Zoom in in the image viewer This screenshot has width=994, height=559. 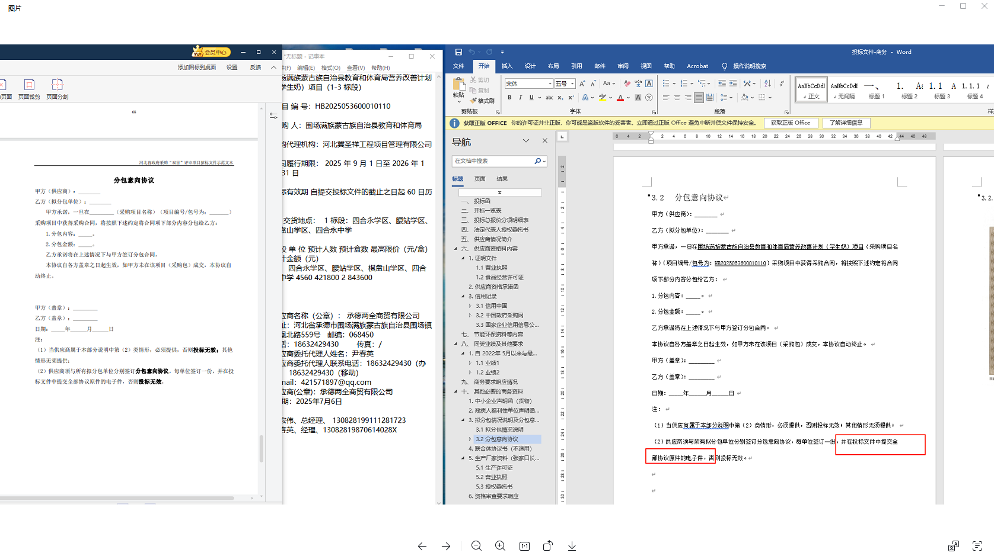pos(500,546)
